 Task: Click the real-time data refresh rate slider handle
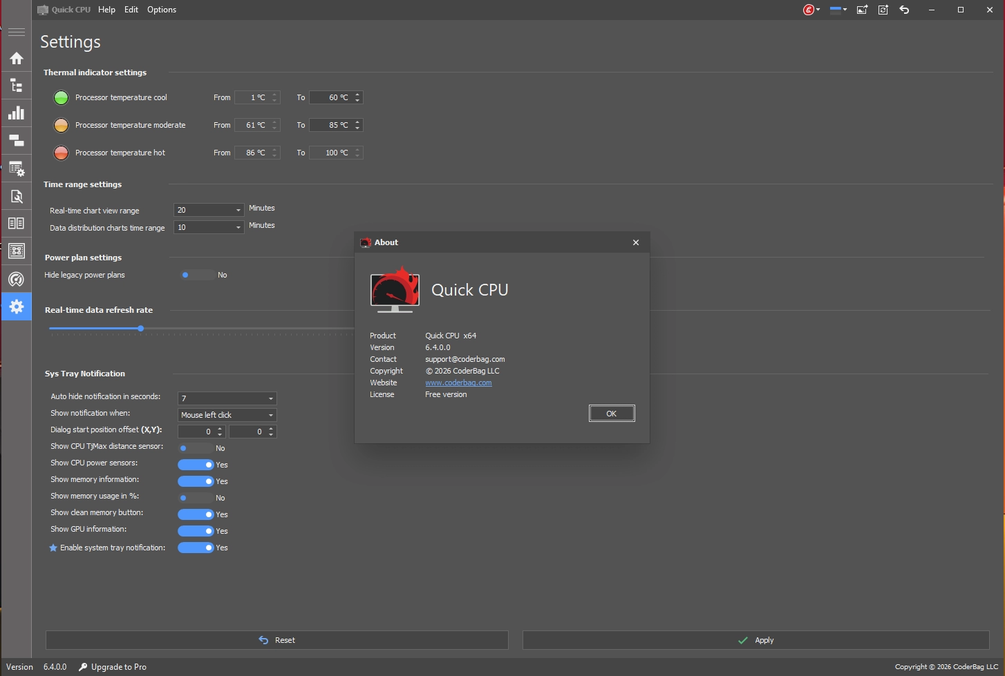pos(141,329)
